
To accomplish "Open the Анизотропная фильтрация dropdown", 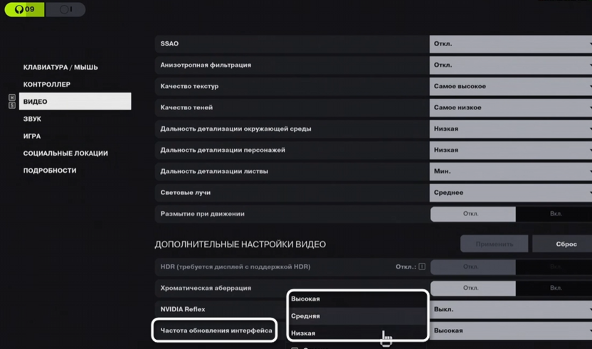I will pyautogui.click(x=510, y=65).
